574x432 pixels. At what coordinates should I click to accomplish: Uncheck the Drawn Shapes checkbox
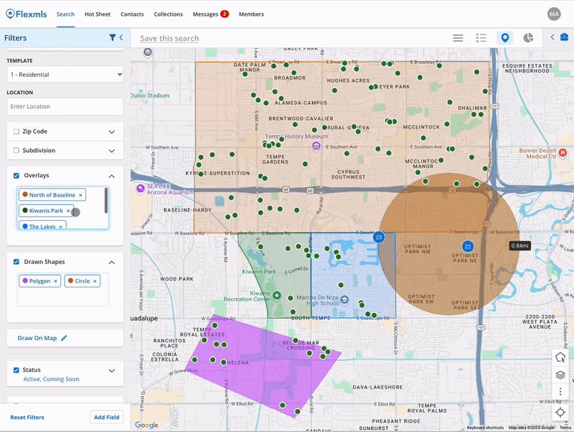pyautogui.click(x=17, y=262)
